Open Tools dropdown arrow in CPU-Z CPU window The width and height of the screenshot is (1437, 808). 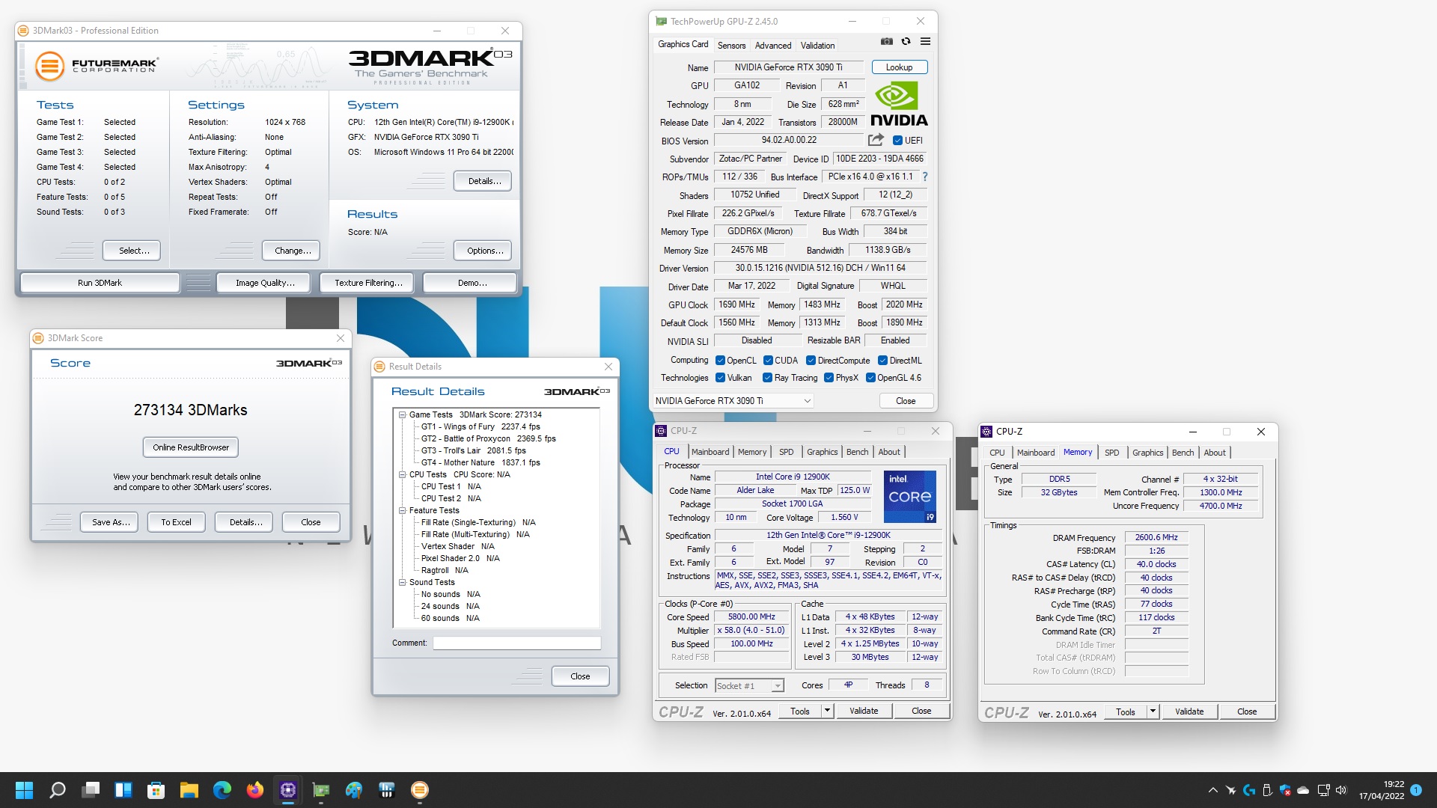[x=827, y=711]
